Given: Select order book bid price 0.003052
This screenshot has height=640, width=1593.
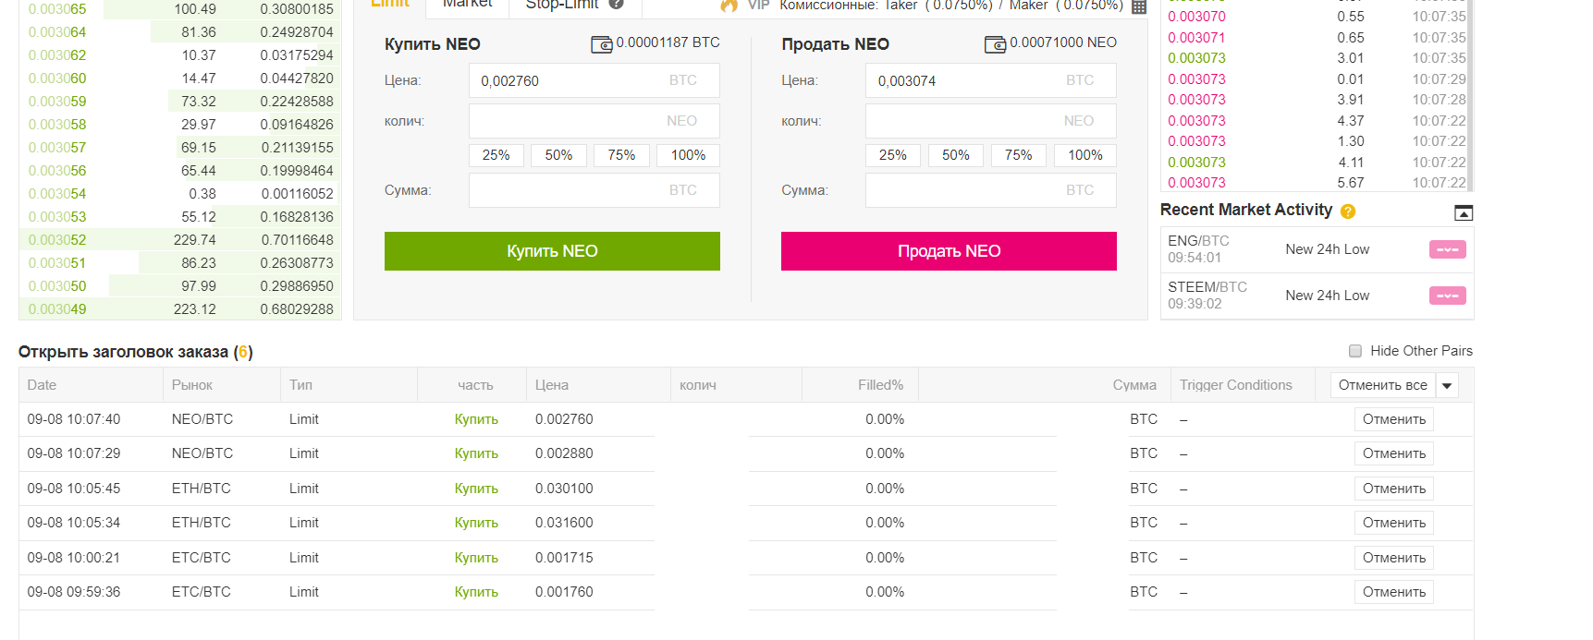Looking at the screenshot, I should [57, 240].
